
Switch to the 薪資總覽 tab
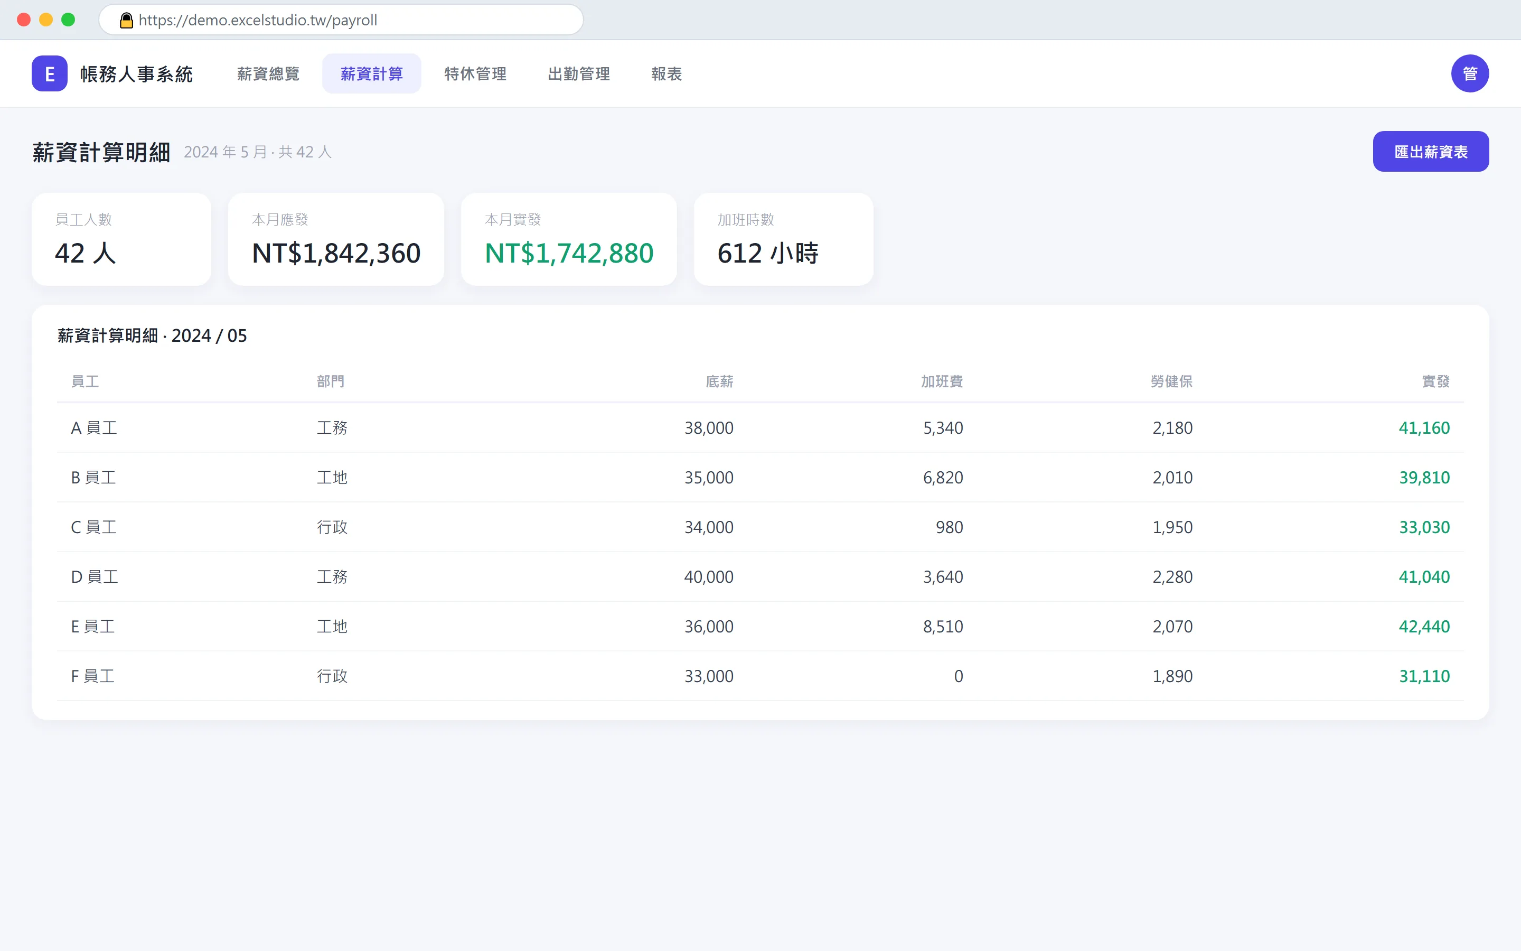point(268,73)
